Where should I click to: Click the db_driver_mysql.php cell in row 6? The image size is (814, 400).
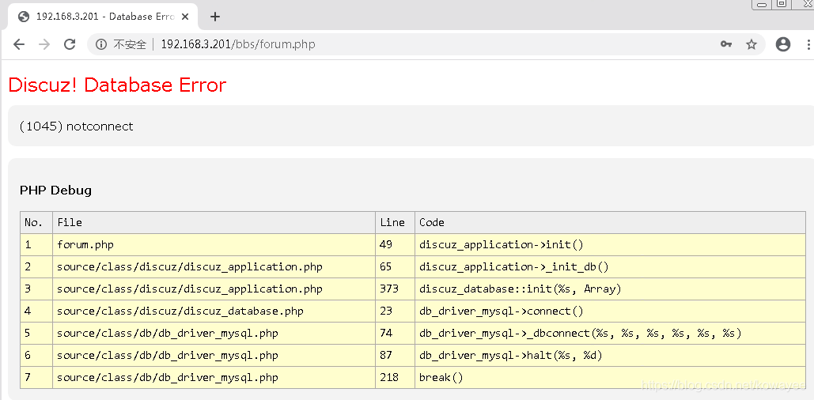214,356
